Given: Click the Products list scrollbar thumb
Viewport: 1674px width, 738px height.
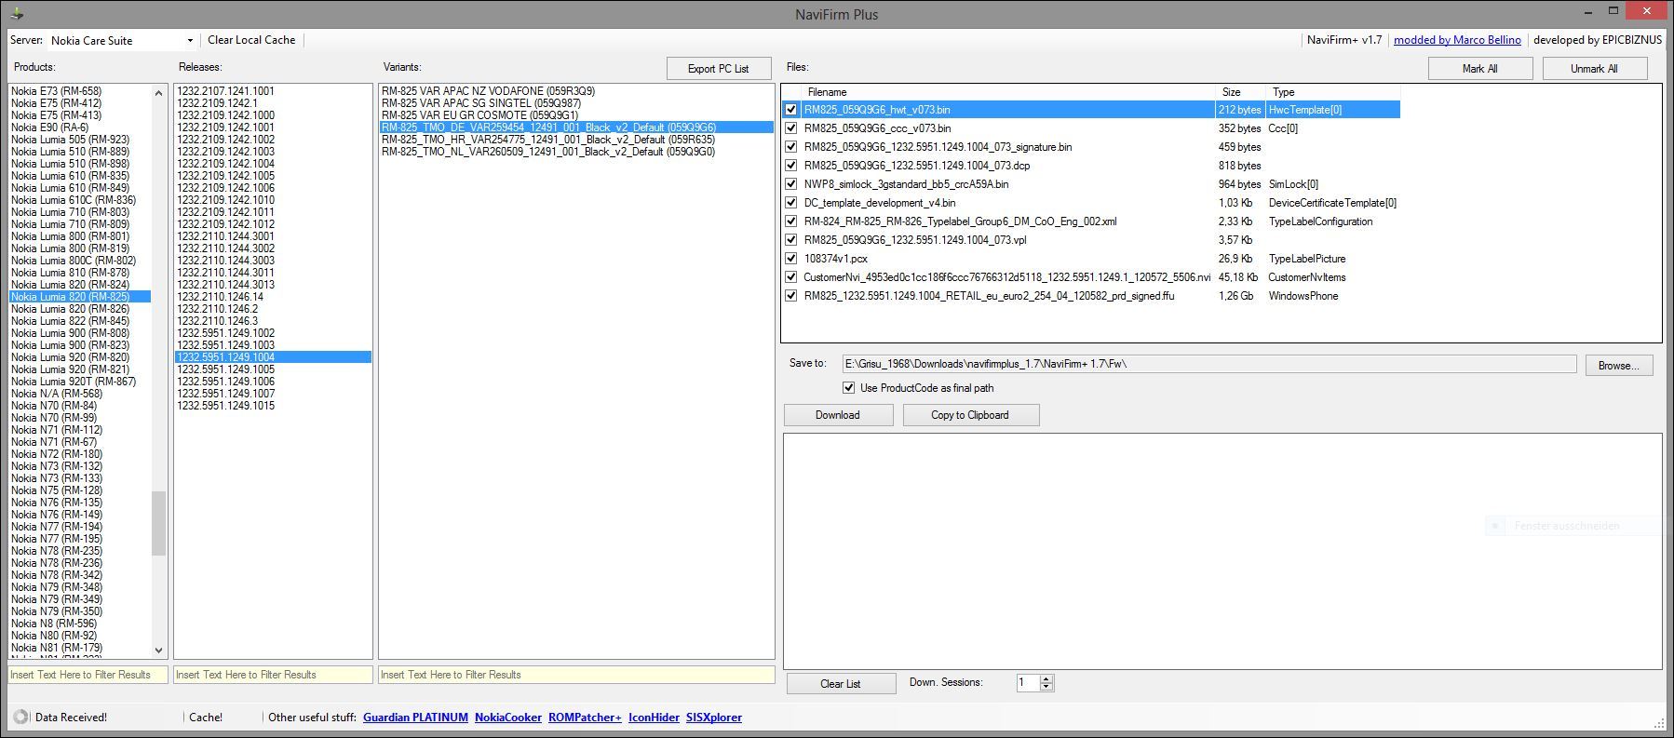Looking at the screenshot, I should click(158, 523).
